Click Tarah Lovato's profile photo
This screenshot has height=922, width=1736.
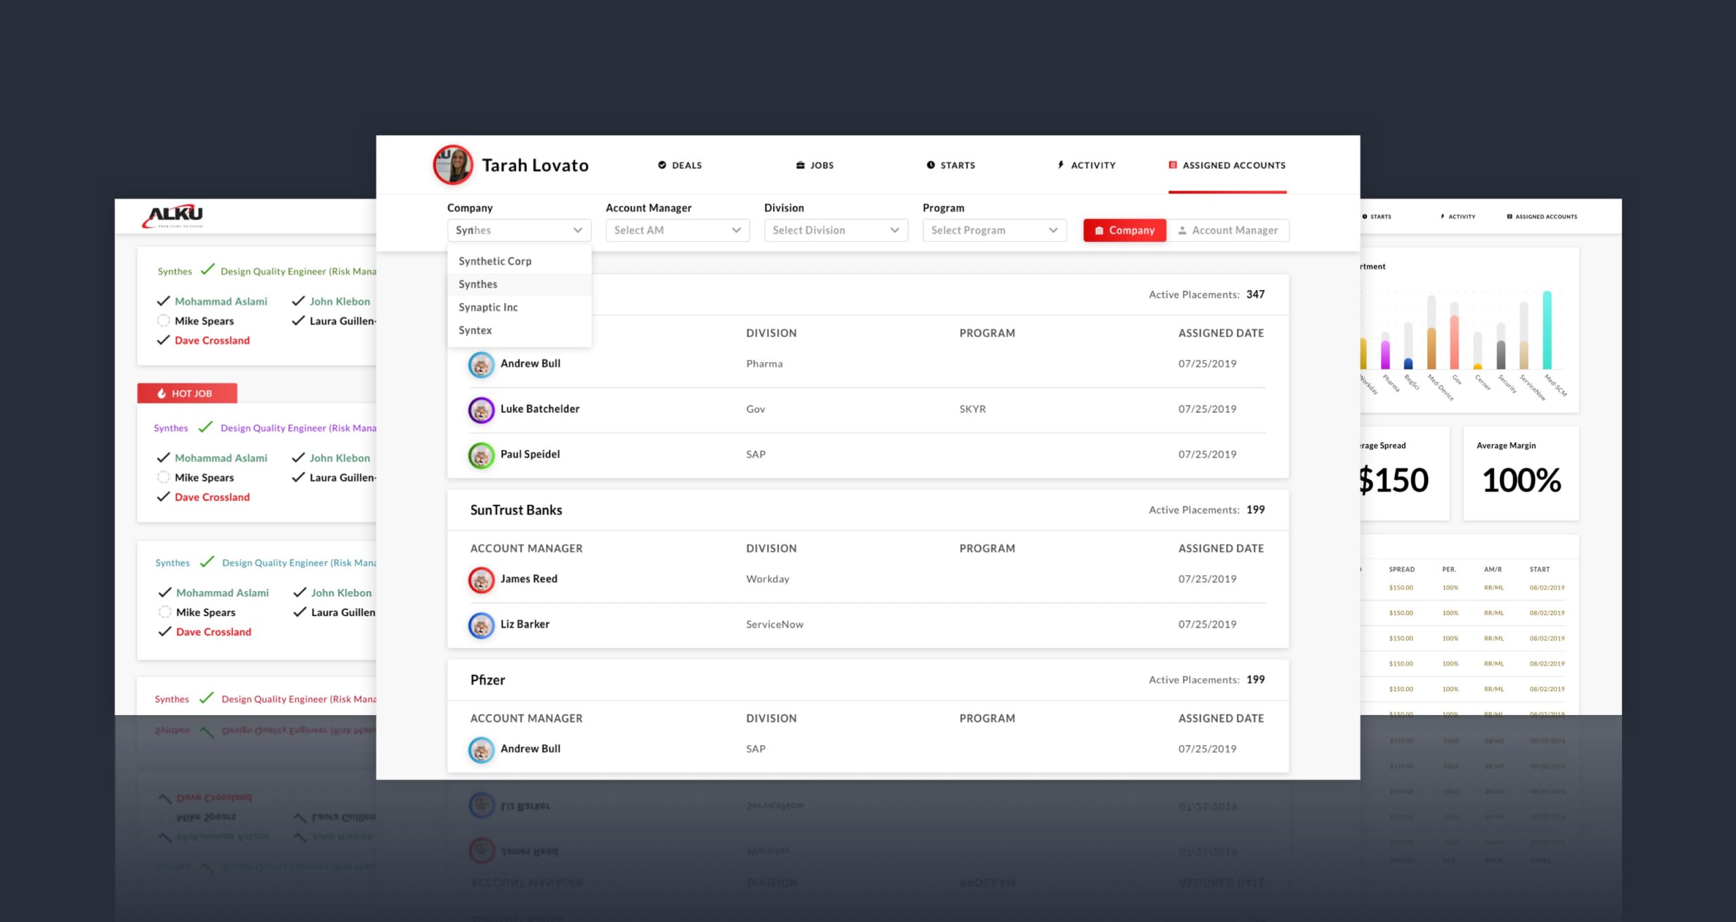[452, 165]
